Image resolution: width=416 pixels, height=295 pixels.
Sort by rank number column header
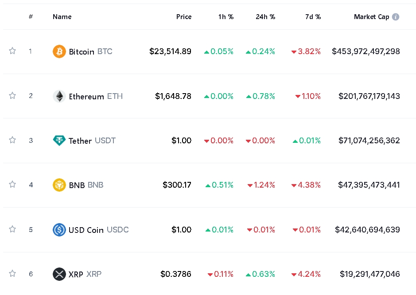[x=31, y=17]
